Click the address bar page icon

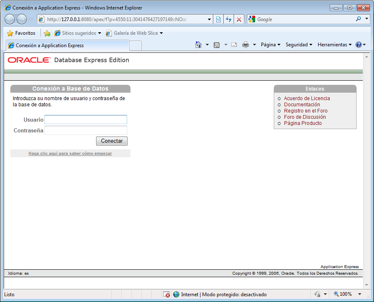[41, 19]
